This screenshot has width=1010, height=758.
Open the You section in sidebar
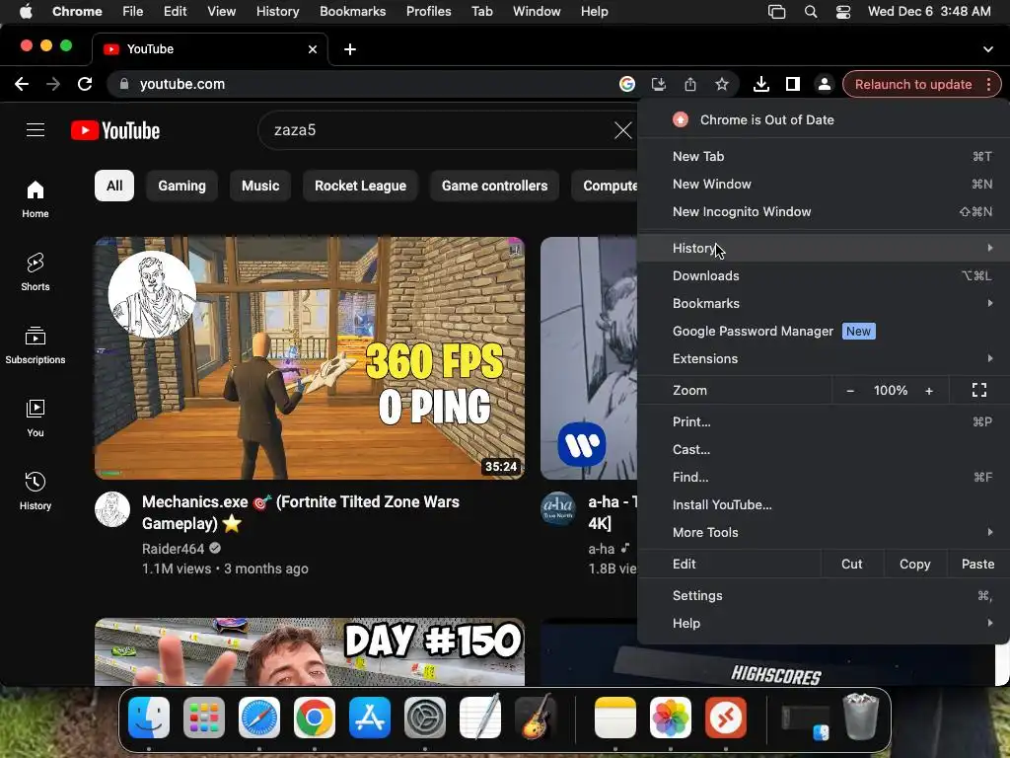click(36, 418)
